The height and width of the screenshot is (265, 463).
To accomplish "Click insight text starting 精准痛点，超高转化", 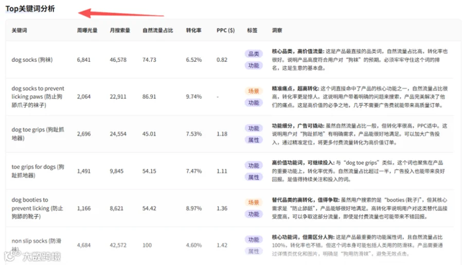I will click(x=360, y=97).
